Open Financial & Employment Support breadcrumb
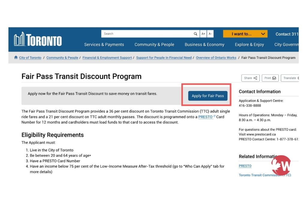The width and height of the screenshot is (307, 204). [x=107, y=58]
